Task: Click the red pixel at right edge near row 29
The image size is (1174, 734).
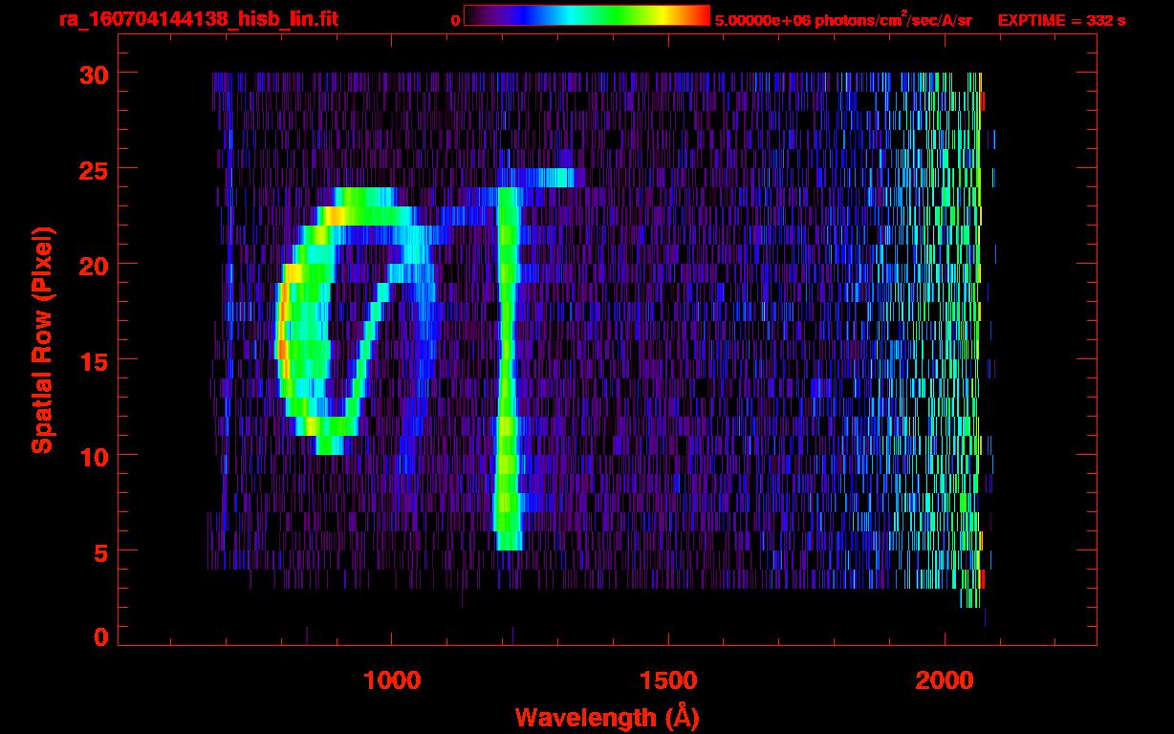Action: click(982, 100)
